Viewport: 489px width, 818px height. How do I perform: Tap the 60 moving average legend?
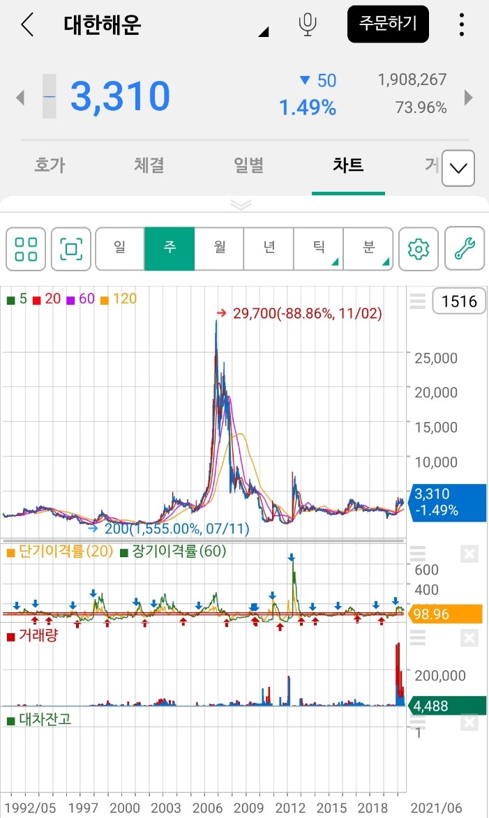tap(81, 299)
